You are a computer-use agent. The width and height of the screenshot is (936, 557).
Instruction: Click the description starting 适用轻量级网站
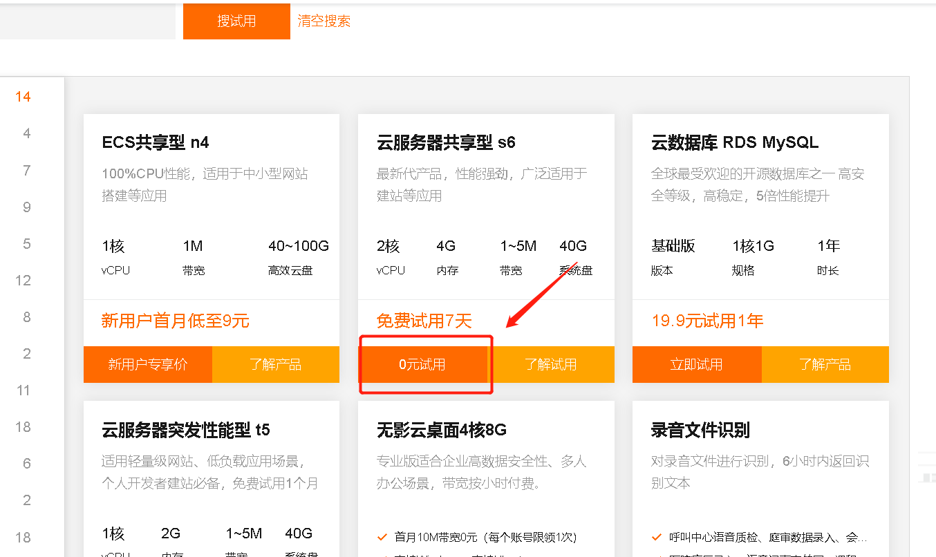210,472
